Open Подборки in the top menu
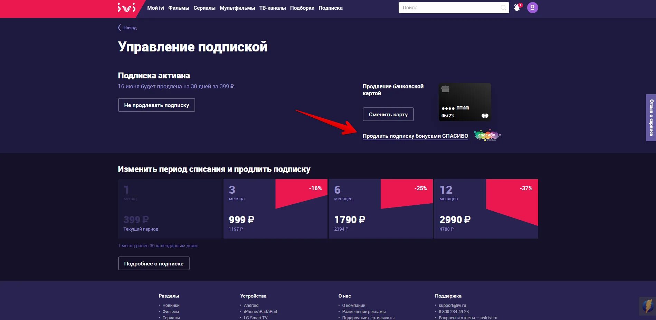Screen dimensions: 656x320 tap(302, 8)
